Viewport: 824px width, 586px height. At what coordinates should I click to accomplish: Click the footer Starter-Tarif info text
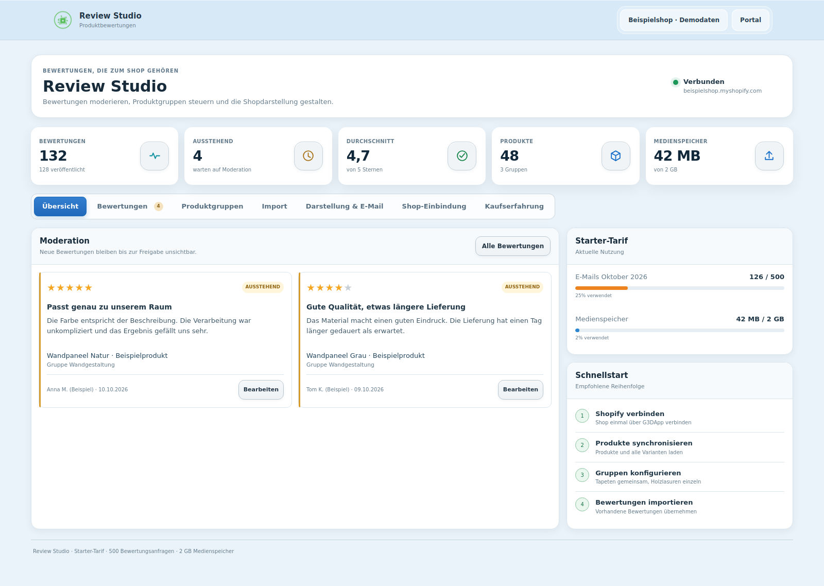pyautogui.click(x=133, y=551)
